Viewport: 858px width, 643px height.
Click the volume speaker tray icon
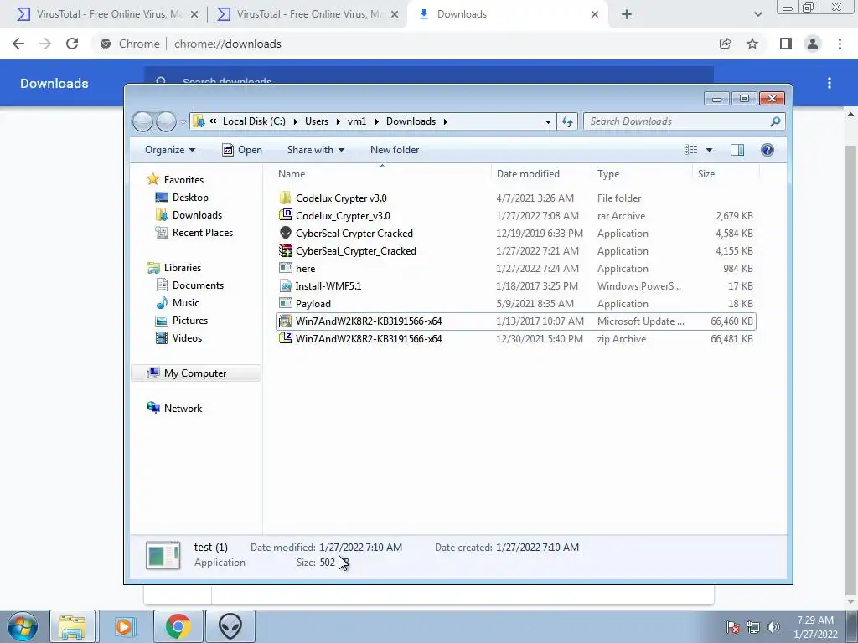coord(773,627)
